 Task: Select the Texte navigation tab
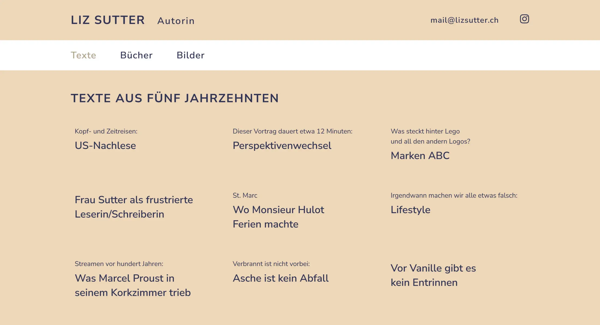tap(83, 55)
